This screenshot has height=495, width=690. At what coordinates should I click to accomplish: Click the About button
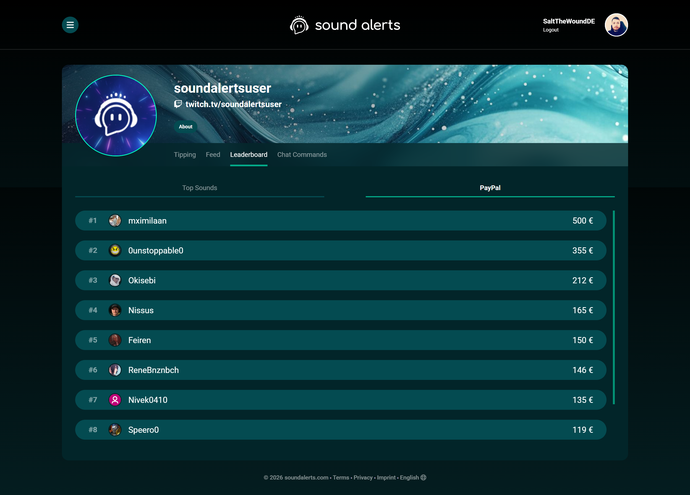(x=185, y=127)
